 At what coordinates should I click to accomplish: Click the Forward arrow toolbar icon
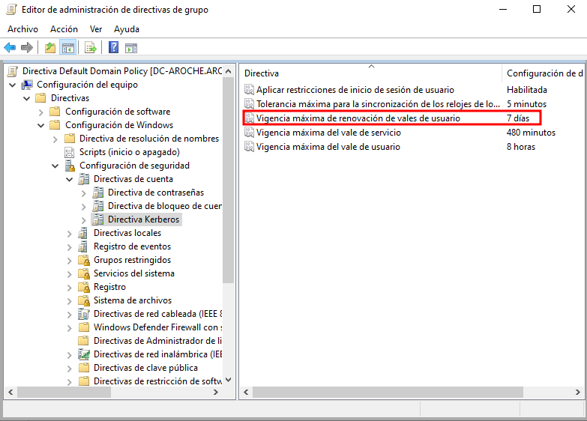(27, 48)
